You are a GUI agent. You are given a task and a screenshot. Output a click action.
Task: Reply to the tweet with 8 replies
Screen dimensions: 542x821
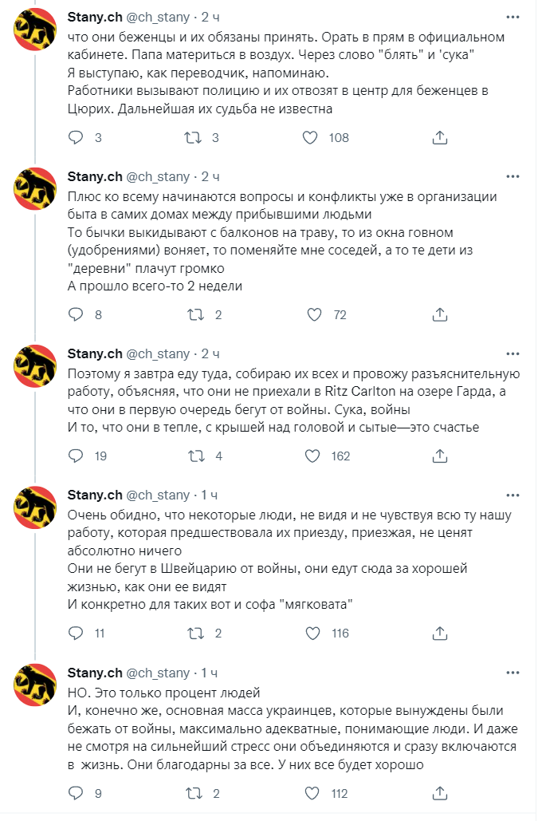coord(77,314)
